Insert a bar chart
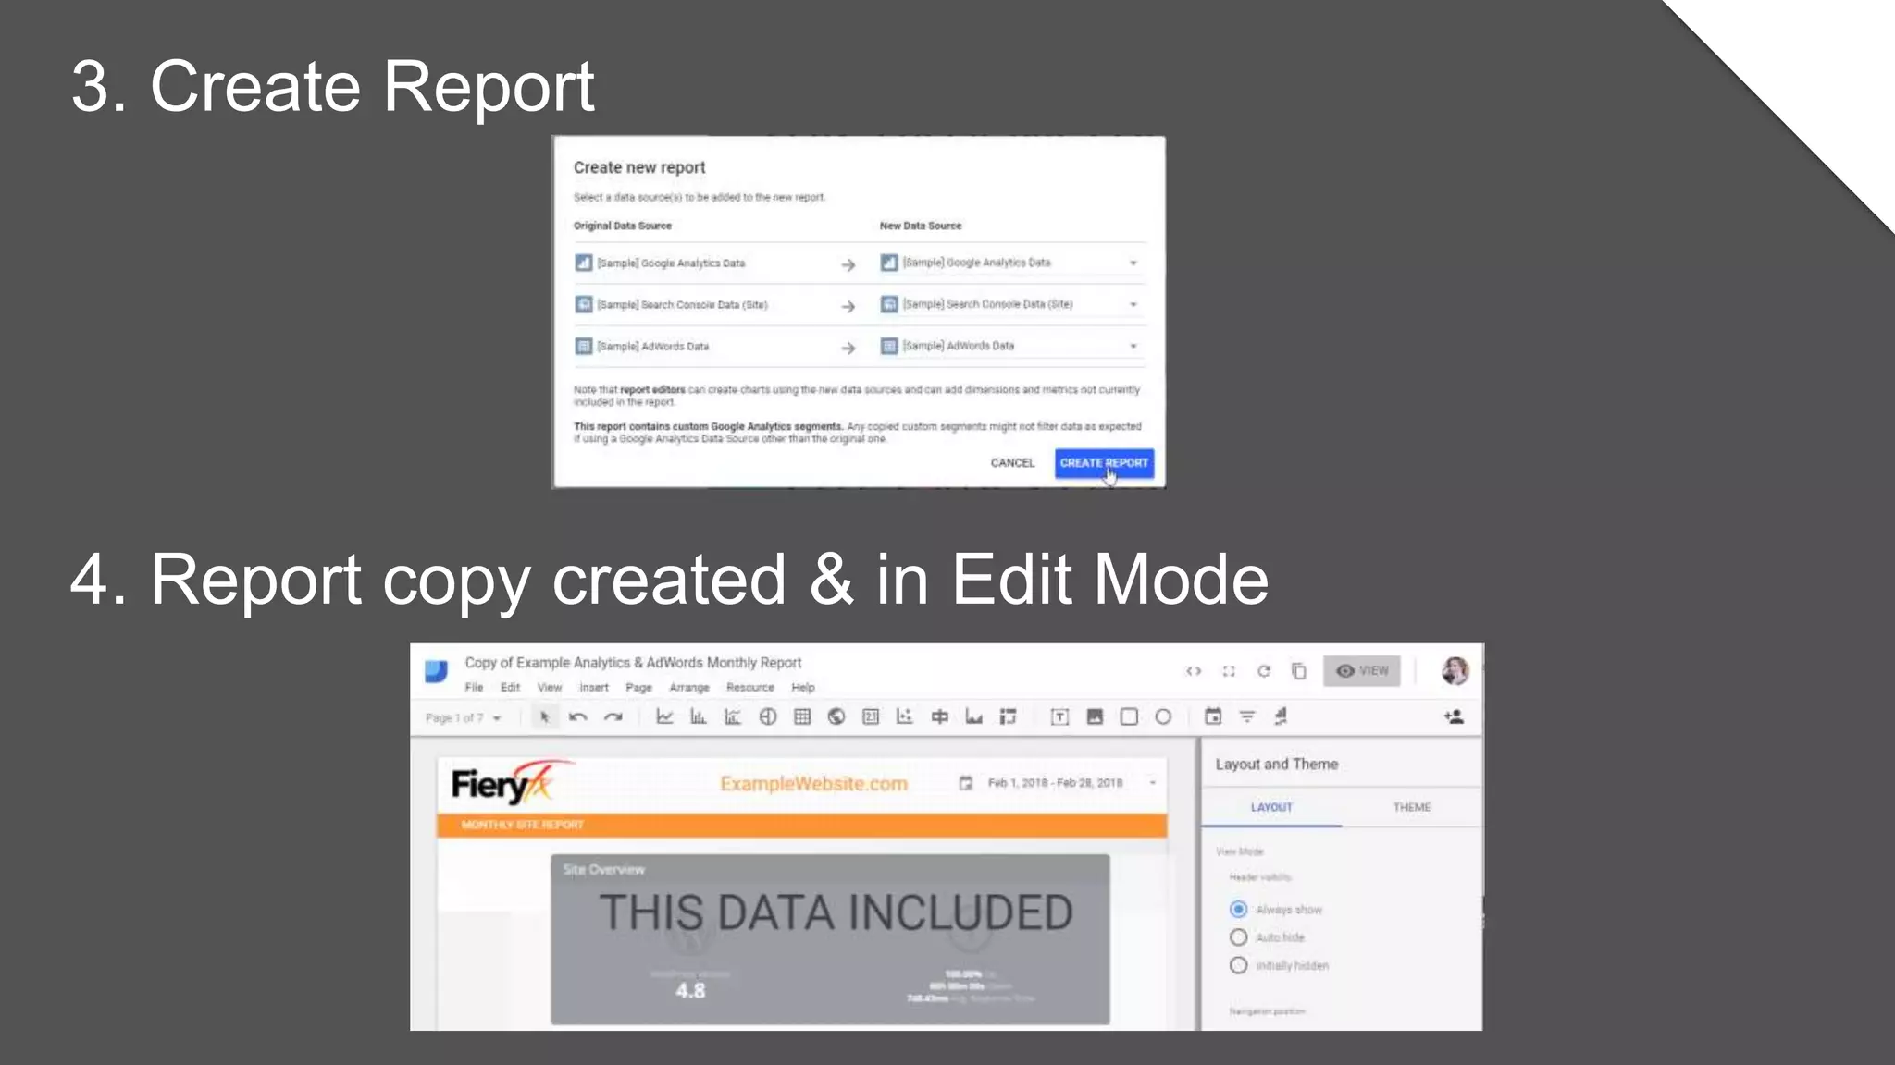 [699, 716]
